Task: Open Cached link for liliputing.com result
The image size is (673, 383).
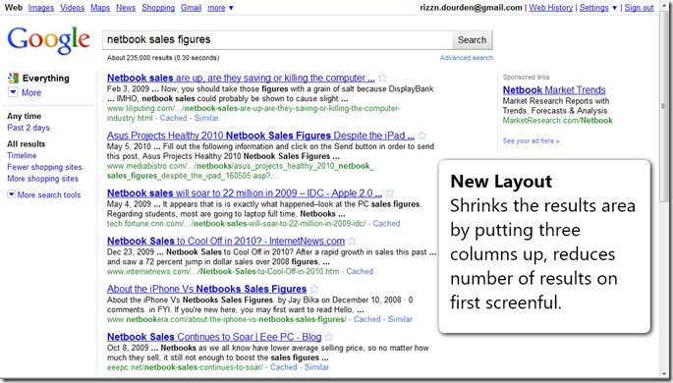Action: 173,118
